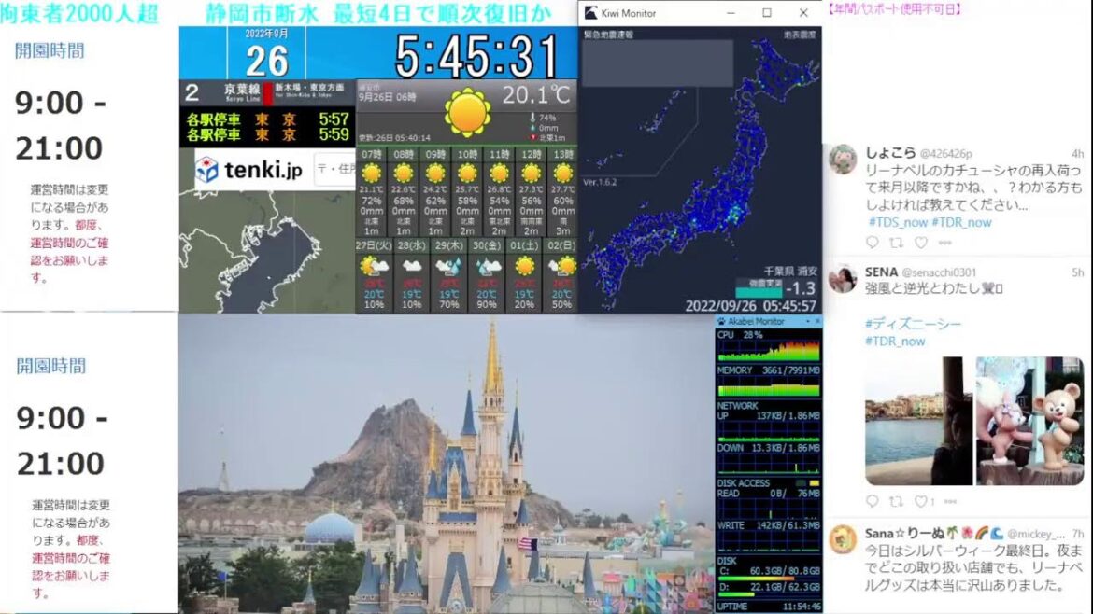Viewport: 1093px width, 614px height.
Task: Click the reply icon on しょこら's tweet
Action: click(x=872, y=243)
